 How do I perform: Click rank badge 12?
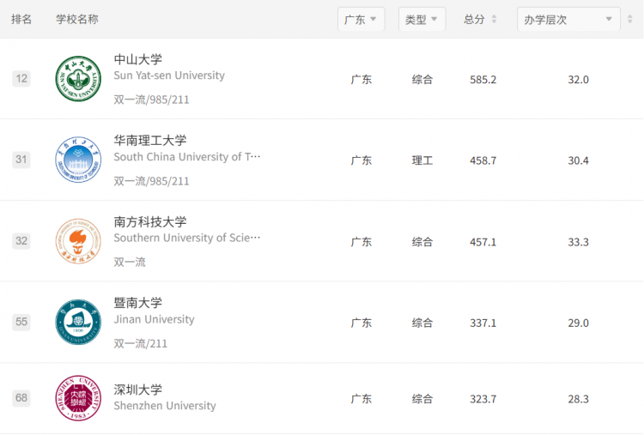[21, 78]
